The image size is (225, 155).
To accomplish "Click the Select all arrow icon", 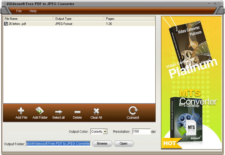I will (x=58, y=112).
